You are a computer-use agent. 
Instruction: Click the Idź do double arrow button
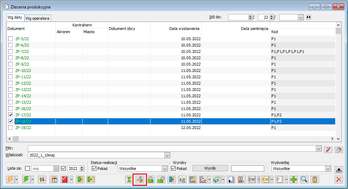click(x=308, y=17)
